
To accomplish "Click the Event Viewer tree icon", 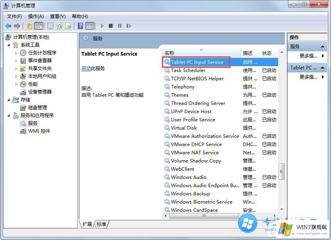I will (x=23, y=61).
